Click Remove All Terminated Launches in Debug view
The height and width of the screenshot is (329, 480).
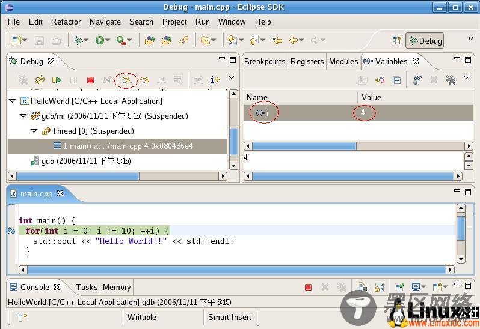[23, 80]
